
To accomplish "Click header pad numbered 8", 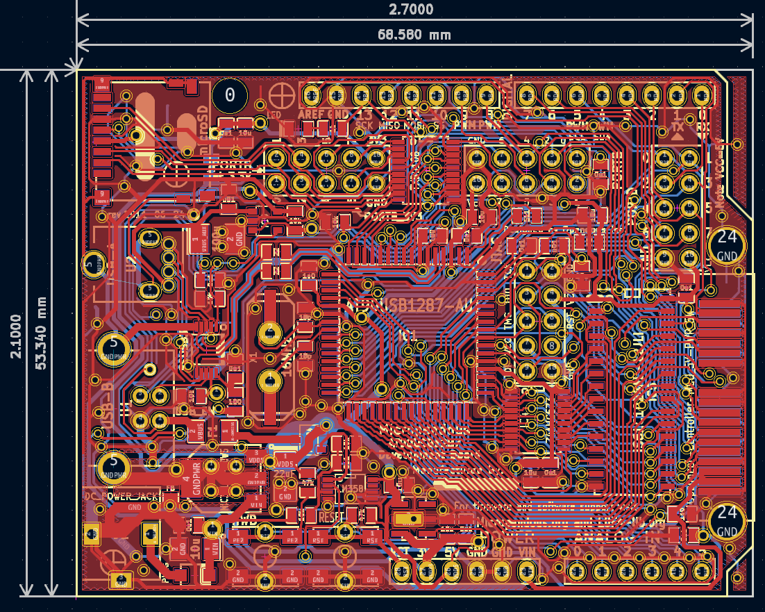I will (551, 345).
